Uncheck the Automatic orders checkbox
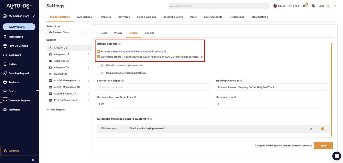343x163 pixels. pyautogui.click(x=98, y=57)
